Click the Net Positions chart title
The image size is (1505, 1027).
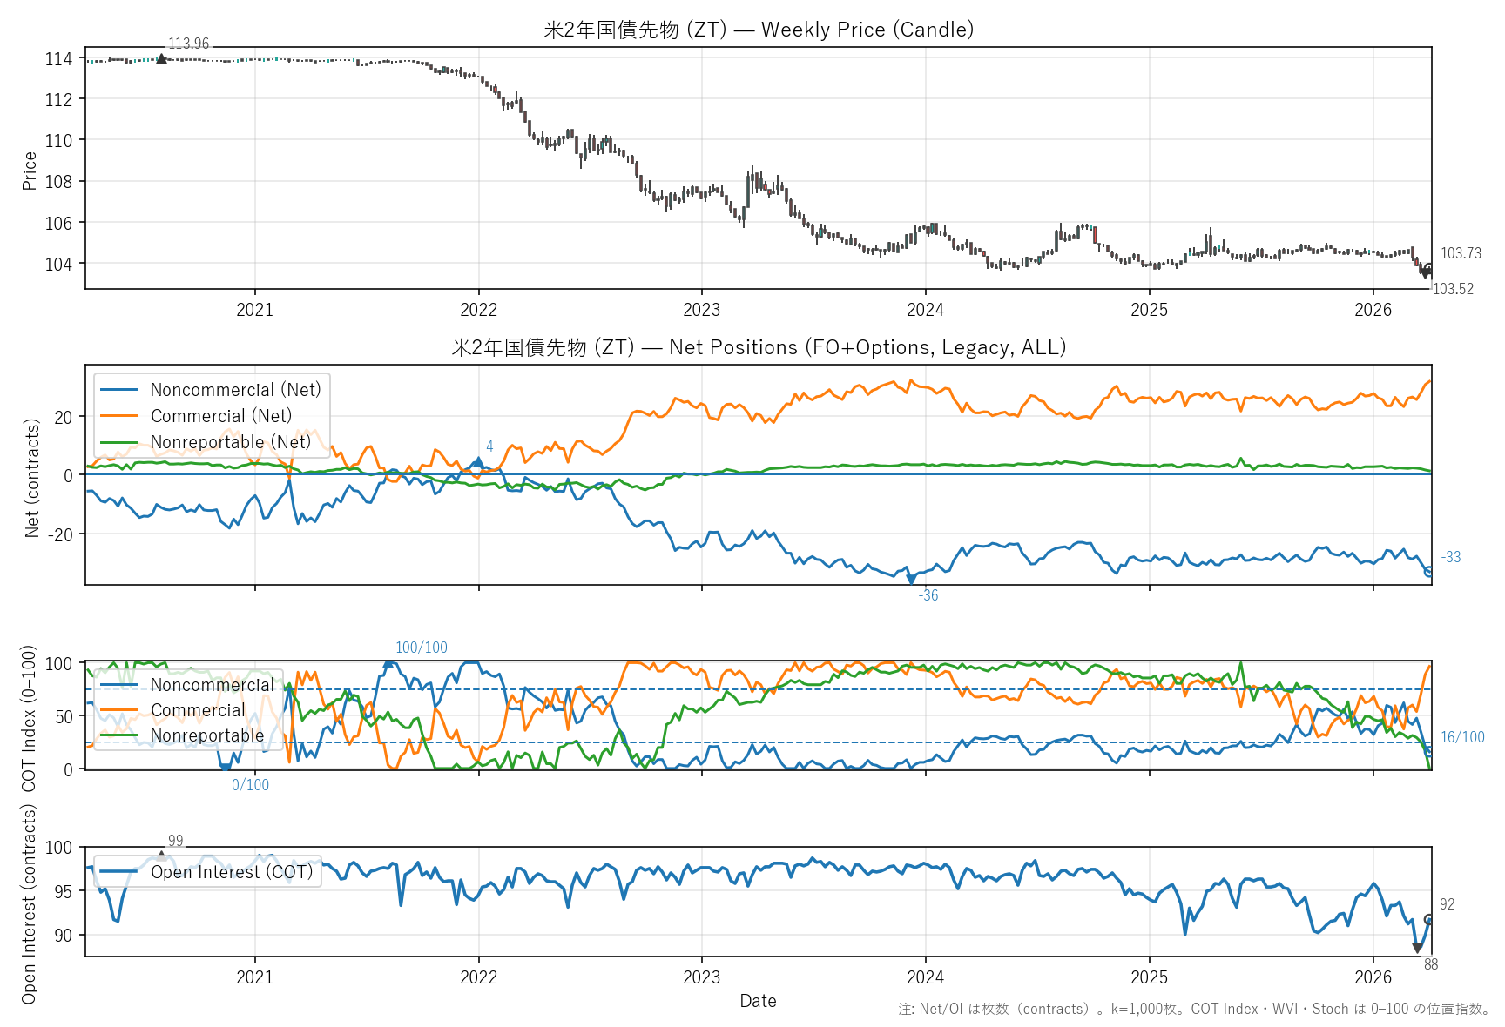758,347
